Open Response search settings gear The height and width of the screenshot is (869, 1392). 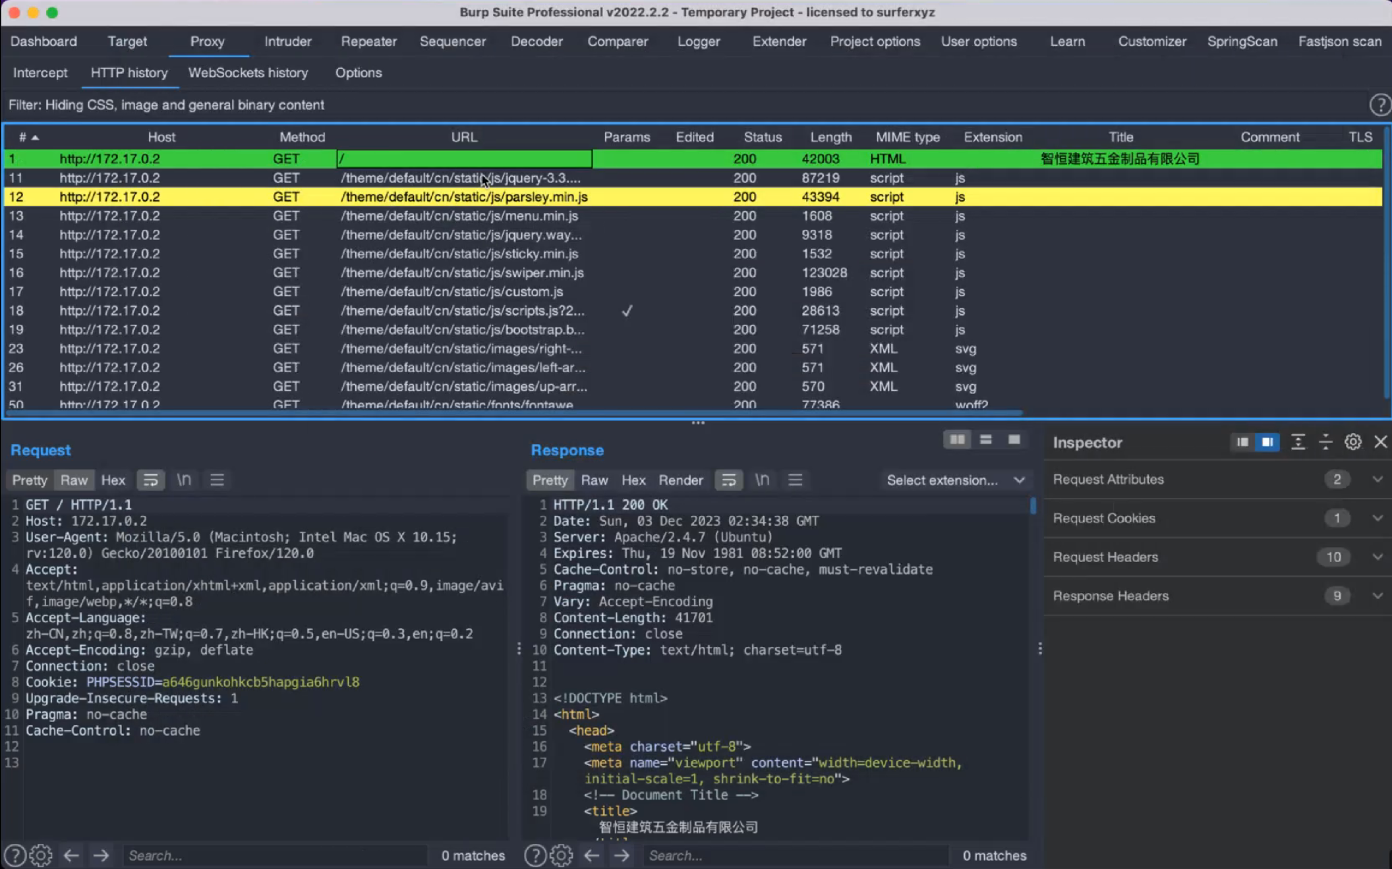pos(561,855)
